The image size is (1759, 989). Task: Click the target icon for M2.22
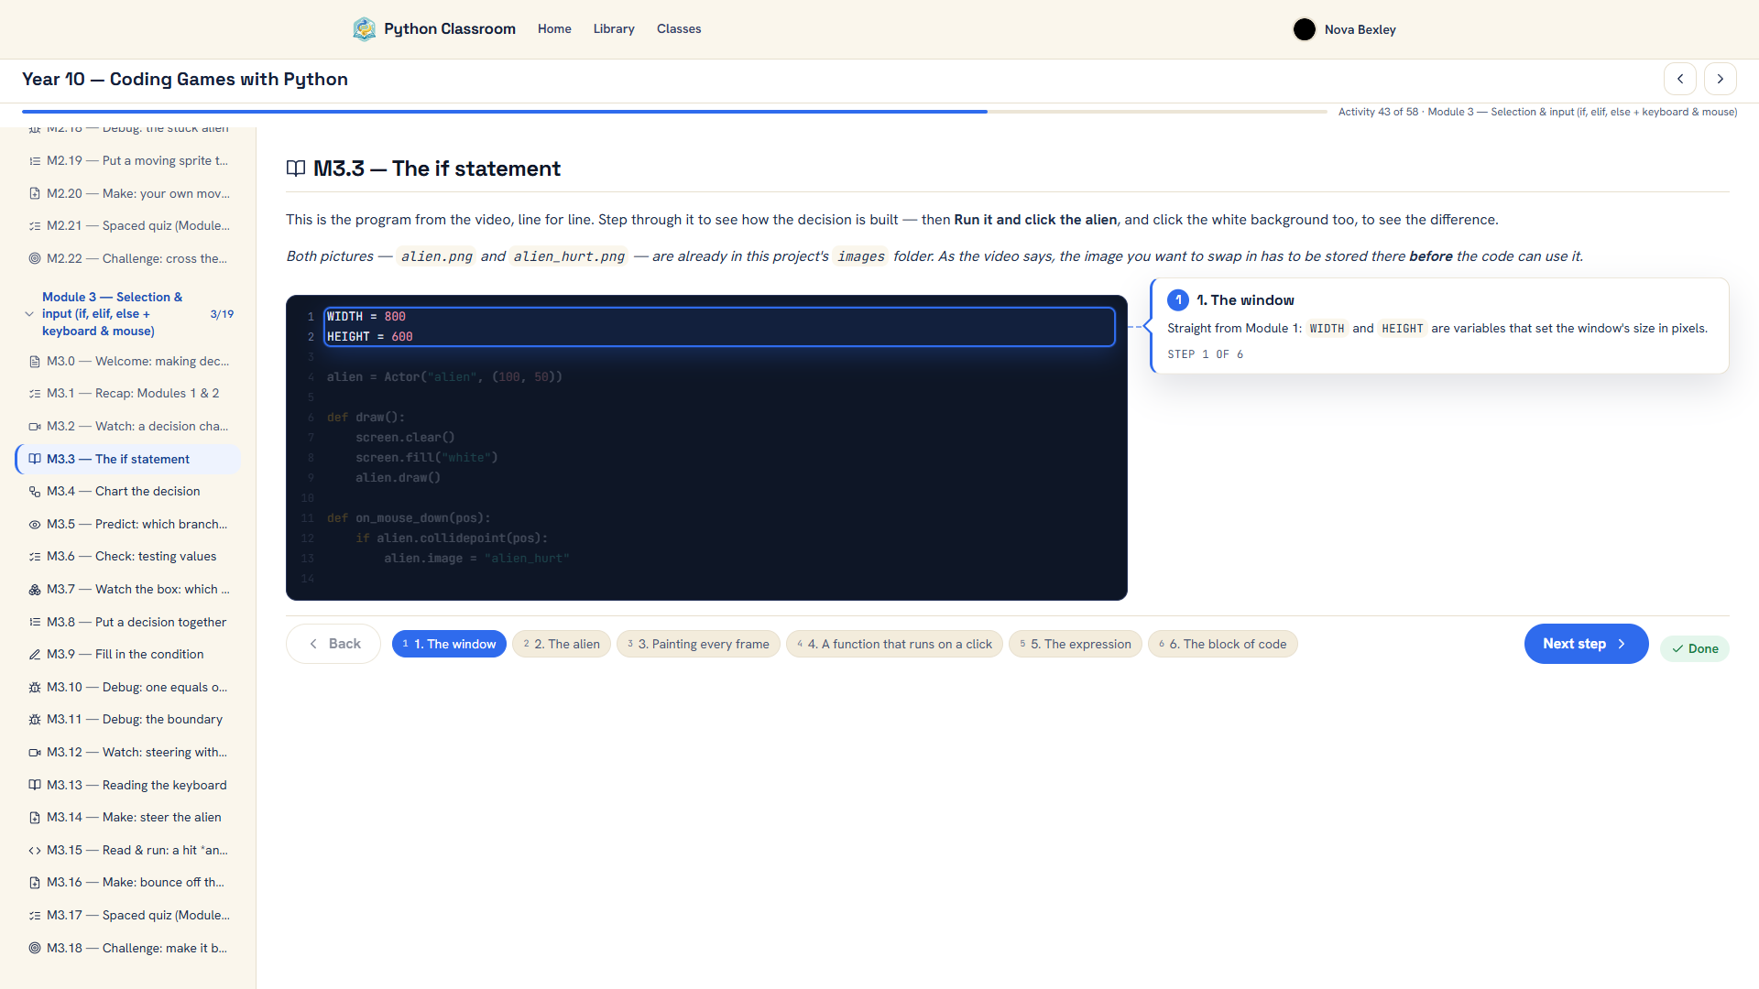tap(35, 259)
